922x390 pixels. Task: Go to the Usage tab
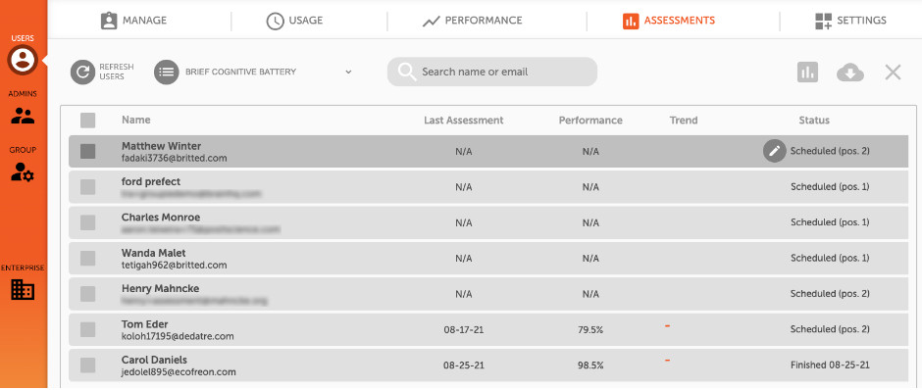pyautogui.click(x=294, y=21)
